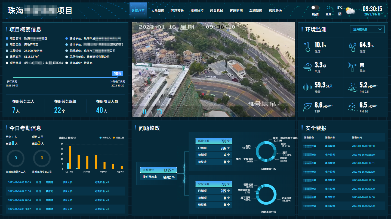Select alarm row at 09:16:30

343,146
